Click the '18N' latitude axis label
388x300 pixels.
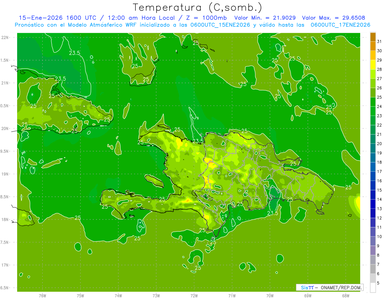pos(5,220)
